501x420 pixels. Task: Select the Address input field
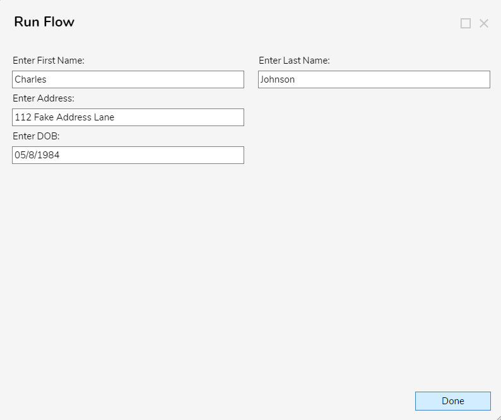point(128,117)
